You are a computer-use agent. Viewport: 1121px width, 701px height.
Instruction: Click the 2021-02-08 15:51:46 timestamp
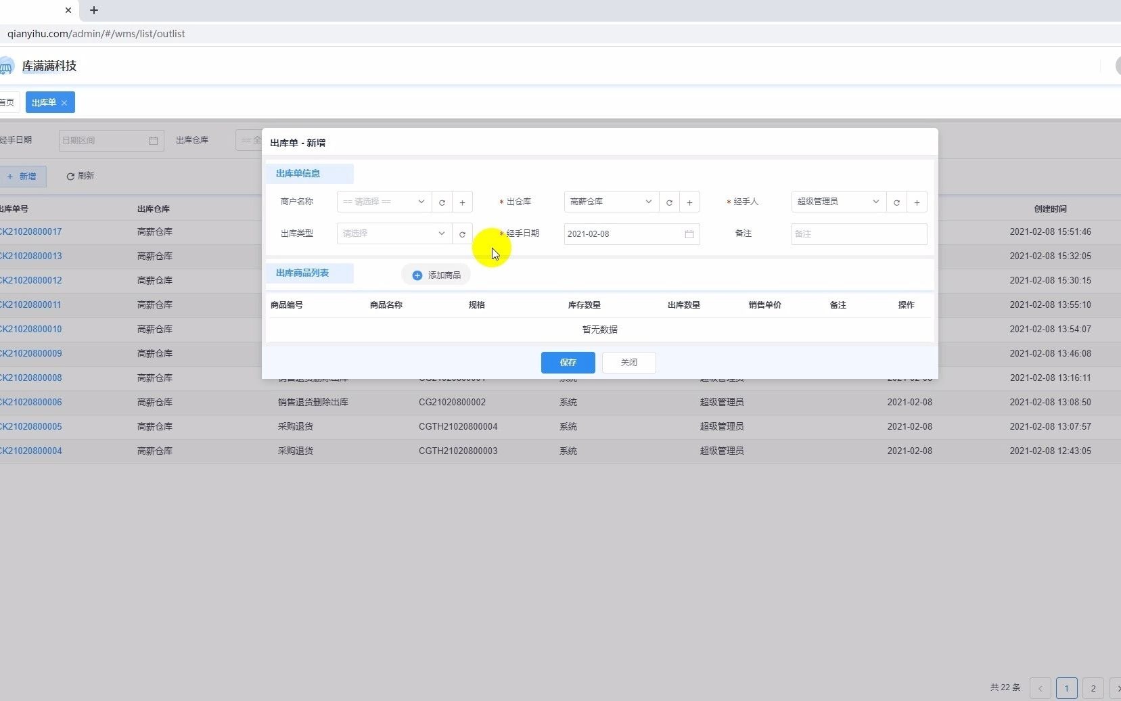point(1051,231)
